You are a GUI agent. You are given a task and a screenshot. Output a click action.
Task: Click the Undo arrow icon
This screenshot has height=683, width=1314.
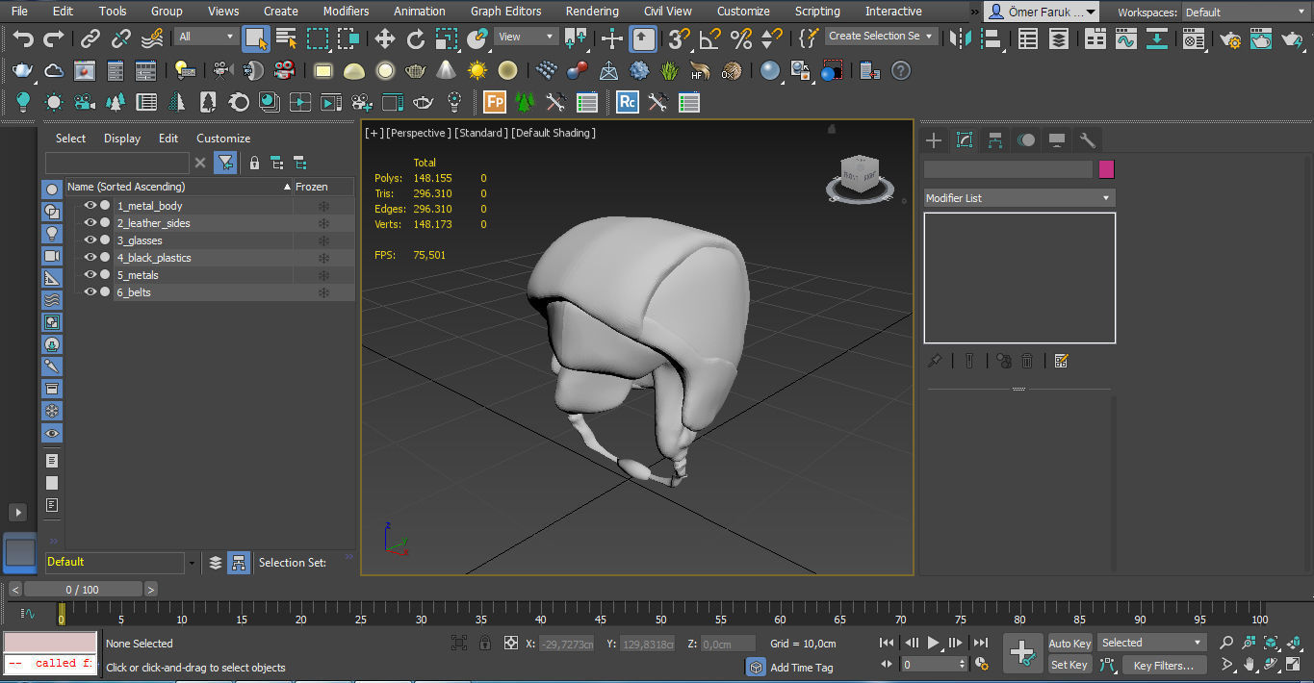click(x=23, y=38)
